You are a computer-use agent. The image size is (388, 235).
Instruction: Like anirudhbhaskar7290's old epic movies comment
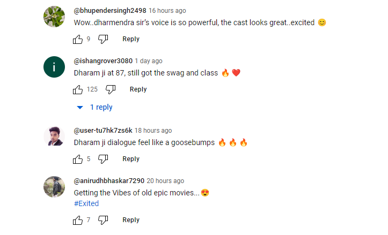78,220
